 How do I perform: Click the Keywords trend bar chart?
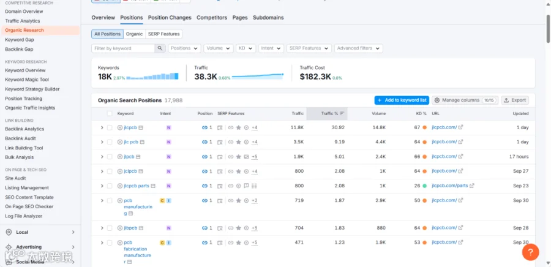[152, 76]
